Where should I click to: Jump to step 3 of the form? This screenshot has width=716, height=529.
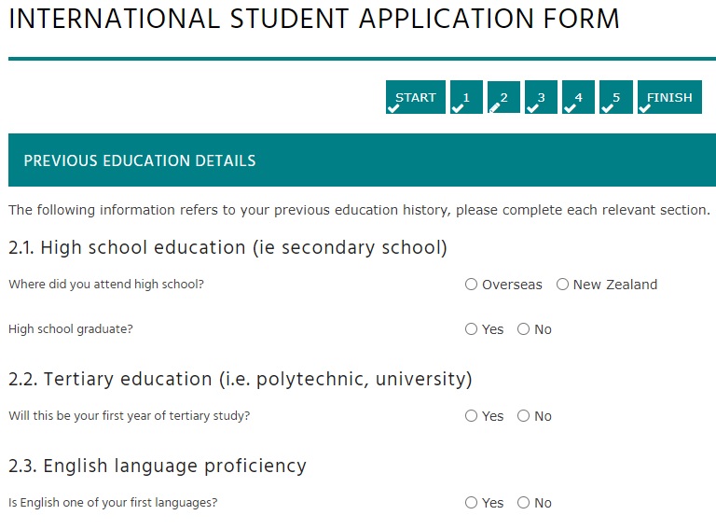[541, 98]
